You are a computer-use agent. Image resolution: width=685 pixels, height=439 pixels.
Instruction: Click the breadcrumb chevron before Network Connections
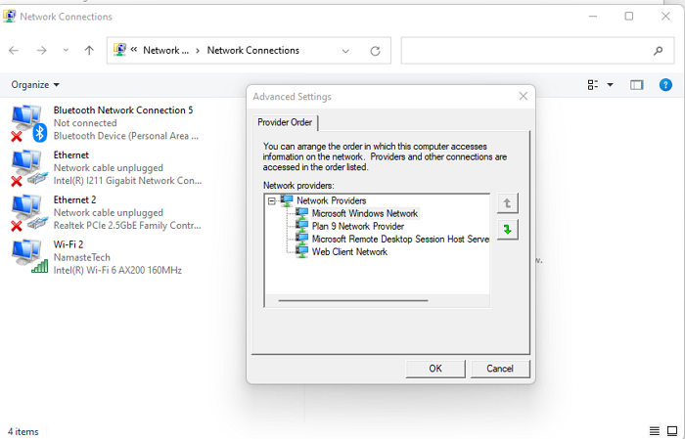coord(198,51)
